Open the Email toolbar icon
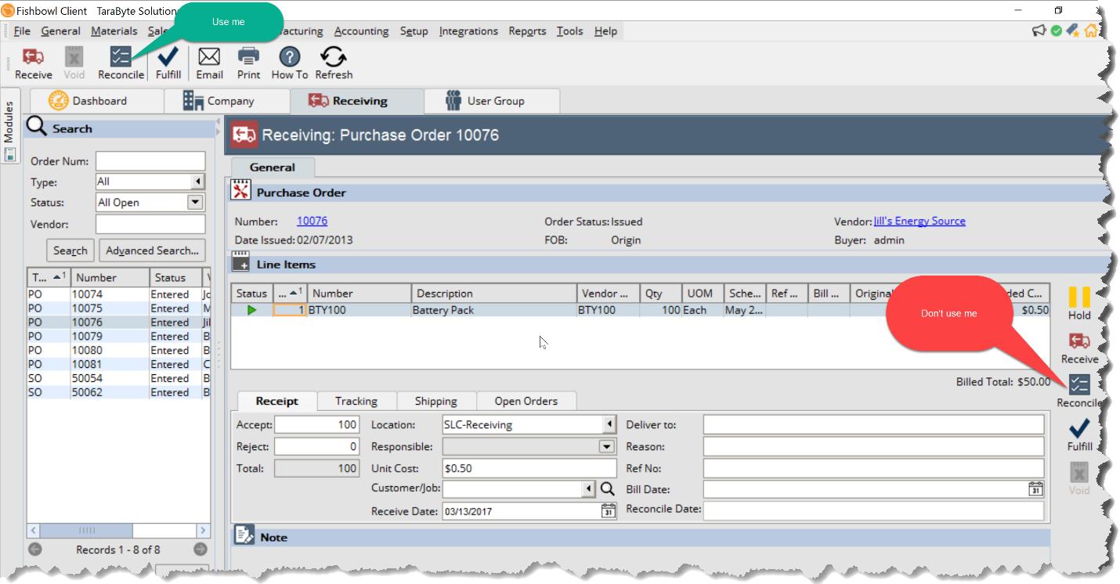 coord(209,57)
